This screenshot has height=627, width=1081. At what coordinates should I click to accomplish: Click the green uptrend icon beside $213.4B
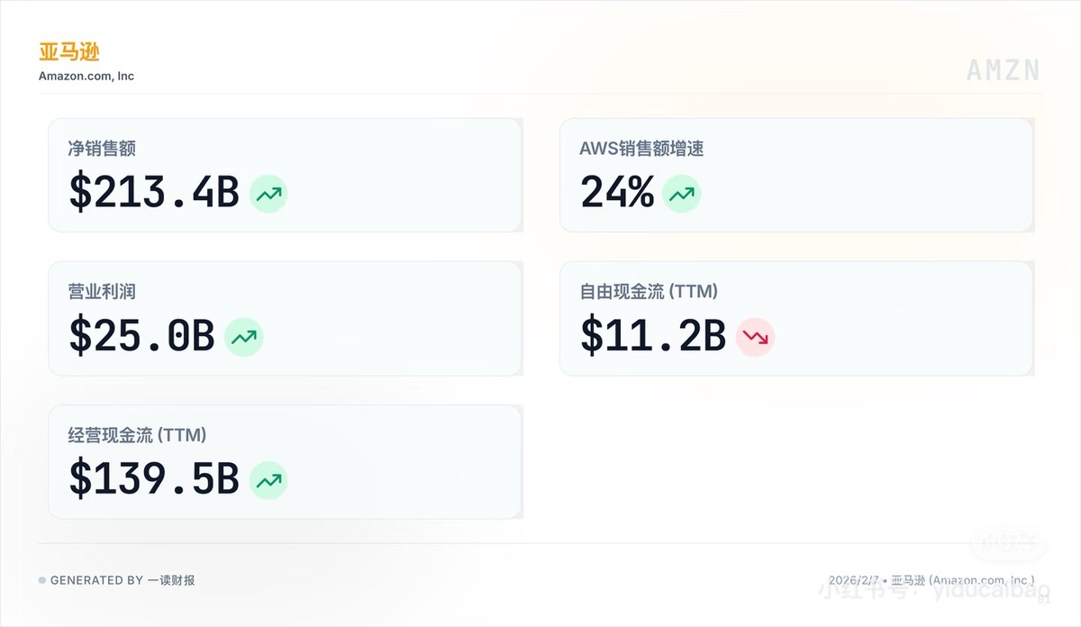click(268, 194)
